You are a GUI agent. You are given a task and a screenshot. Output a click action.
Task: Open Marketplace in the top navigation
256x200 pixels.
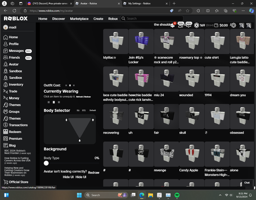click(79, 19)
